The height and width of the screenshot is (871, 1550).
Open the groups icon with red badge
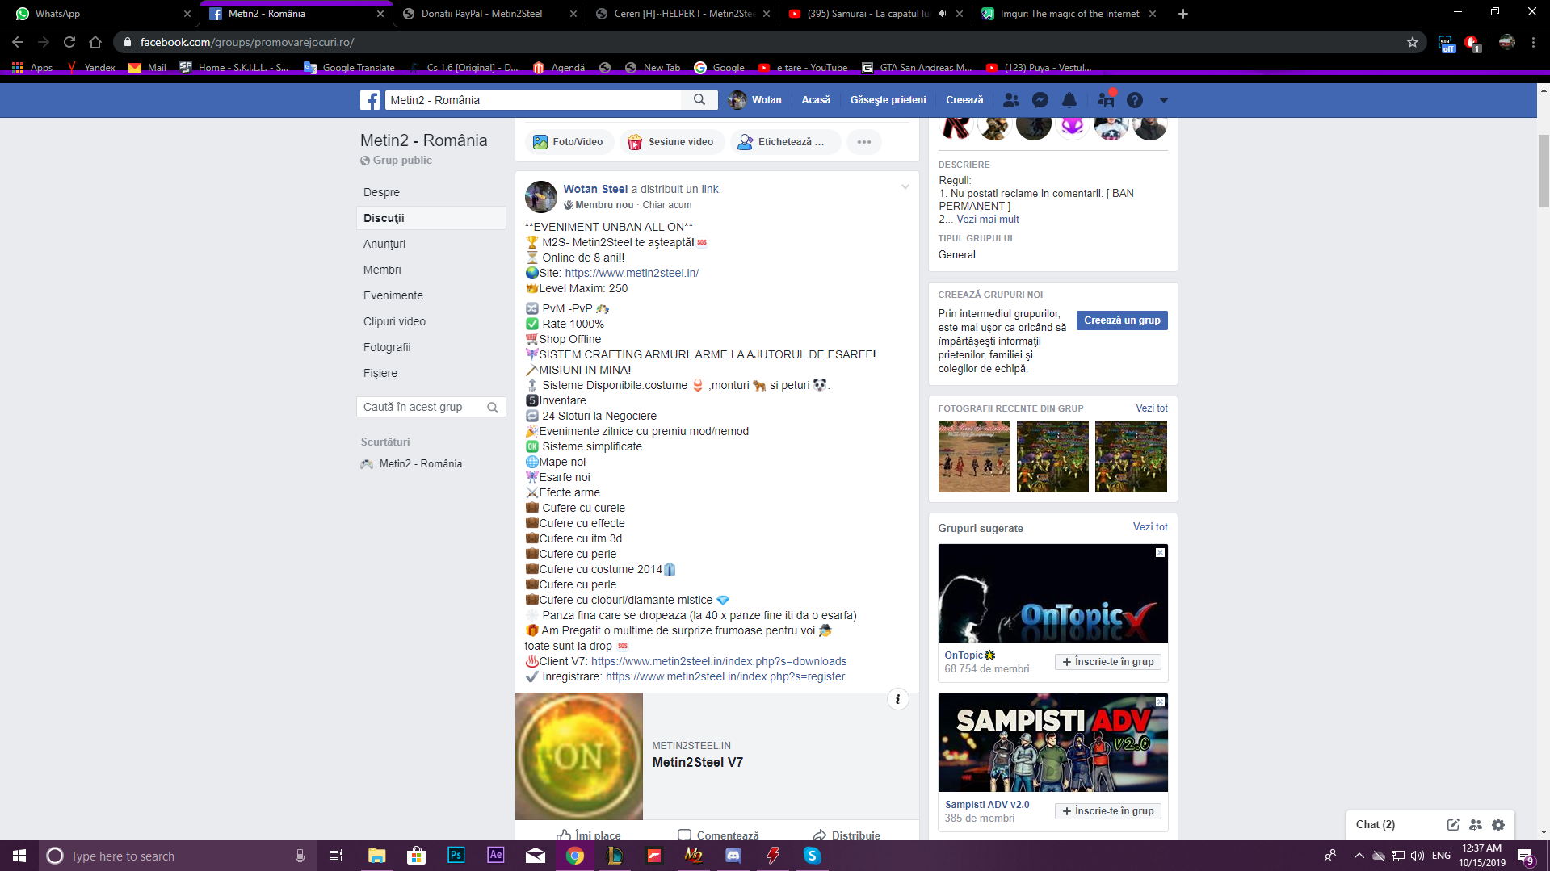[x=1106, y=99]
